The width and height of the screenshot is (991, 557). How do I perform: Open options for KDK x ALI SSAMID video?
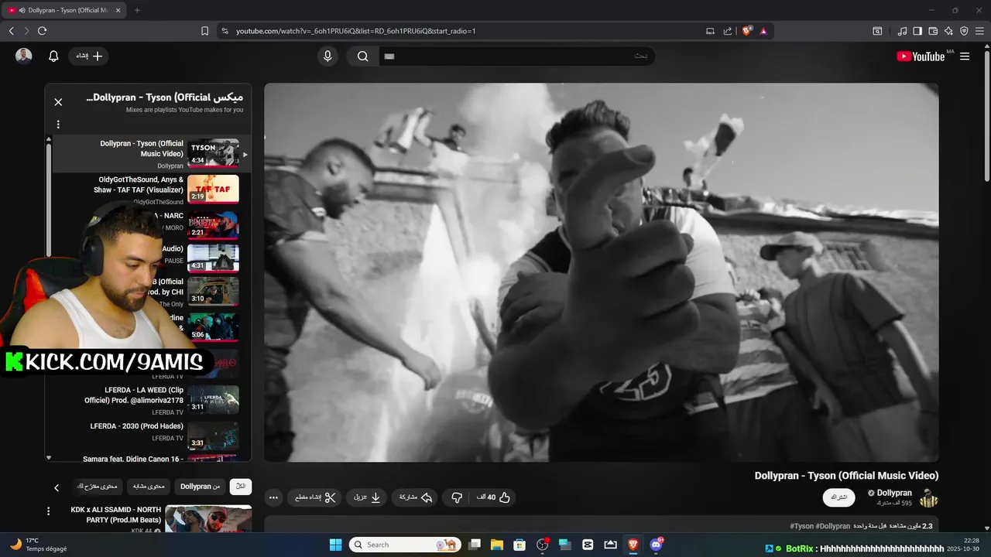coord(48,511)
